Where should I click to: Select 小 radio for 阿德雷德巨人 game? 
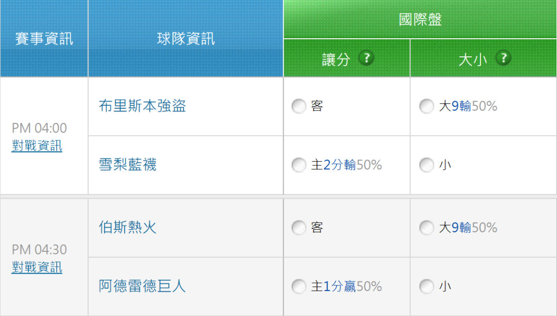pos(427,287)
